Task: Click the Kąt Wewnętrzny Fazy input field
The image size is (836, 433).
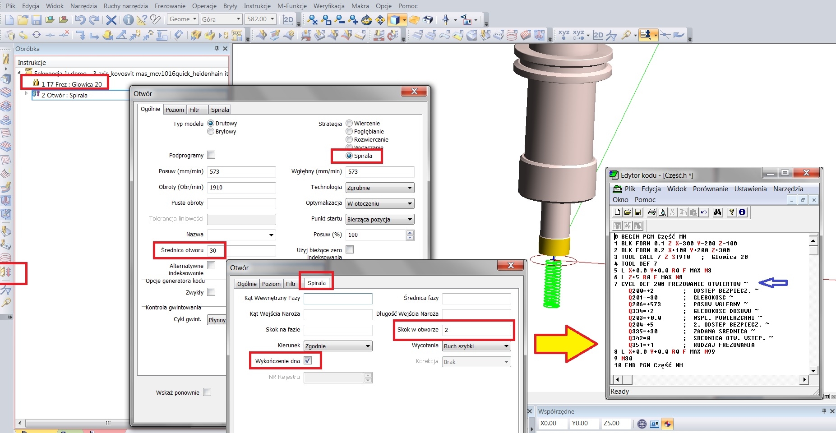Action: (338, 298)
